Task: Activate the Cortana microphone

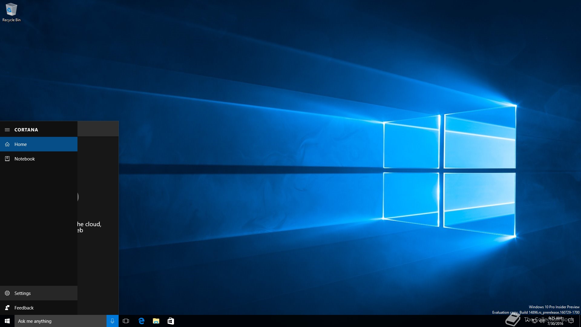Action: click(112, 321)
